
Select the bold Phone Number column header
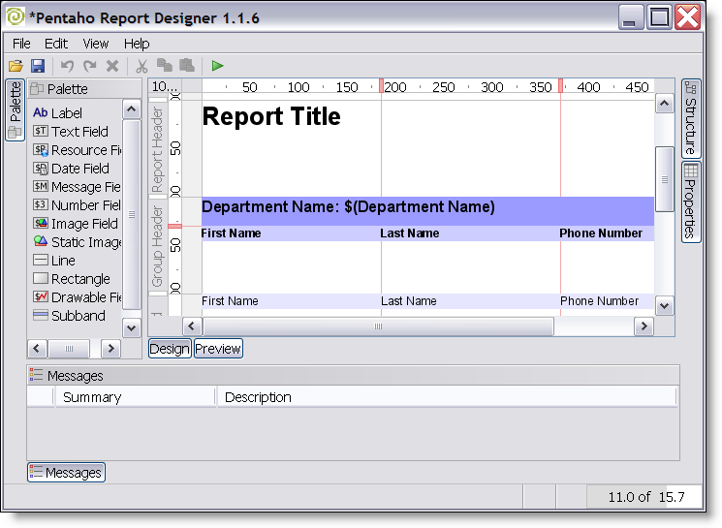(601, 233)
